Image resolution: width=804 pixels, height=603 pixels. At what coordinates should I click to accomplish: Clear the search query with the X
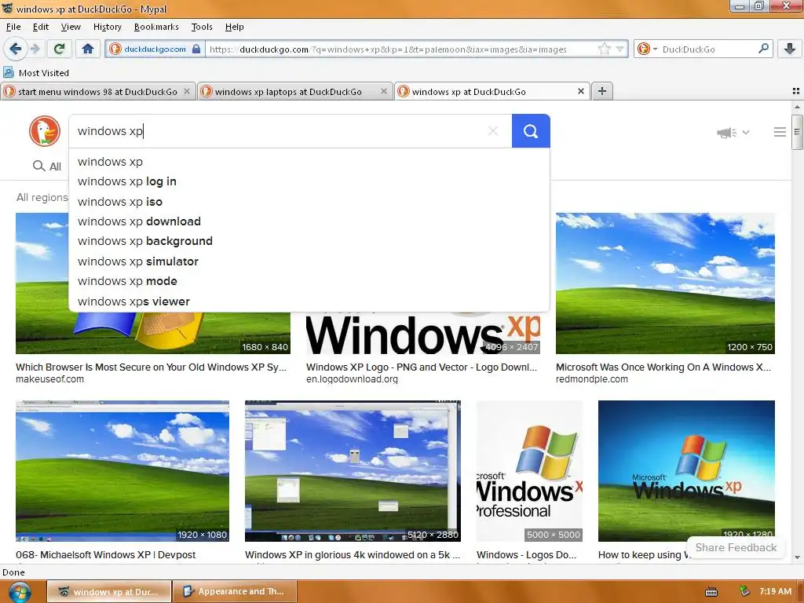493,131
